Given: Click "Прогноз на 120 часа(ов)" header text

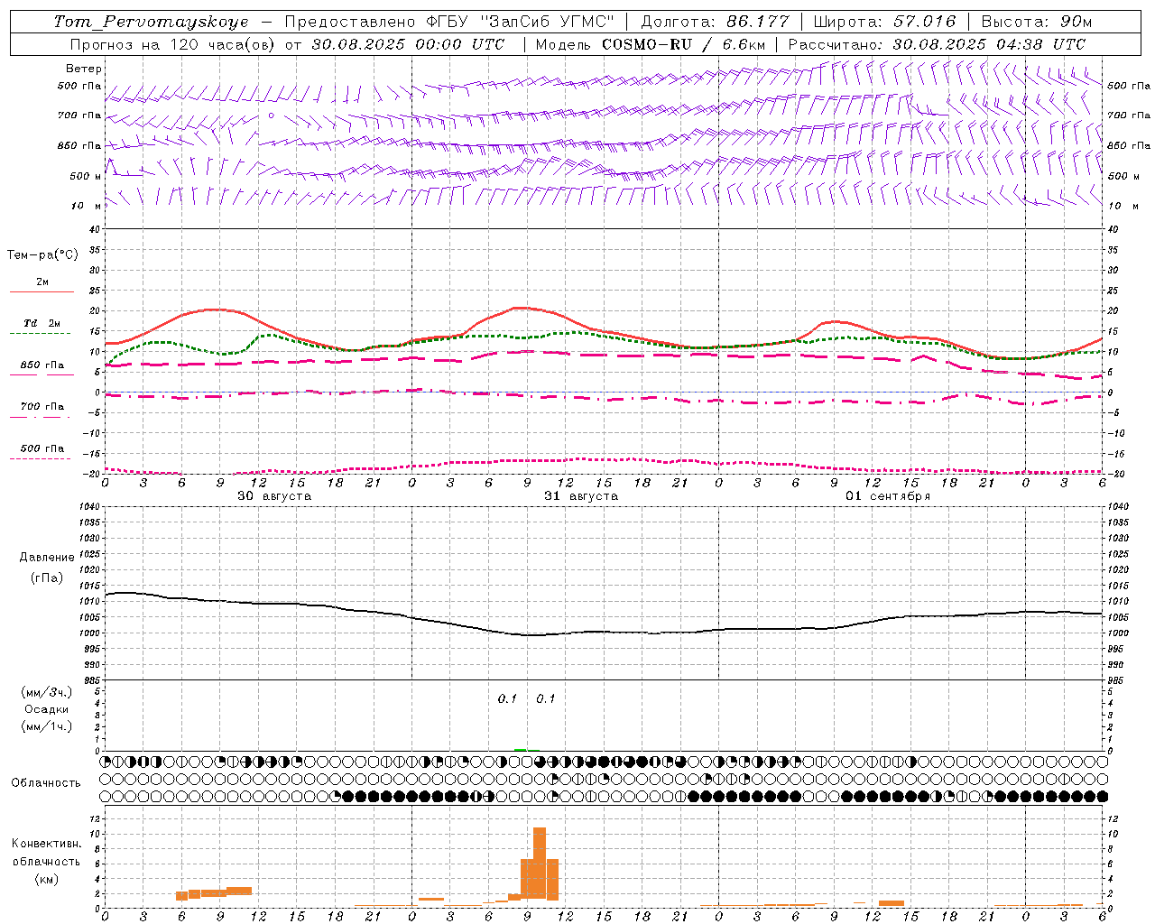Looking at the screenshot, I should point(174,44).
